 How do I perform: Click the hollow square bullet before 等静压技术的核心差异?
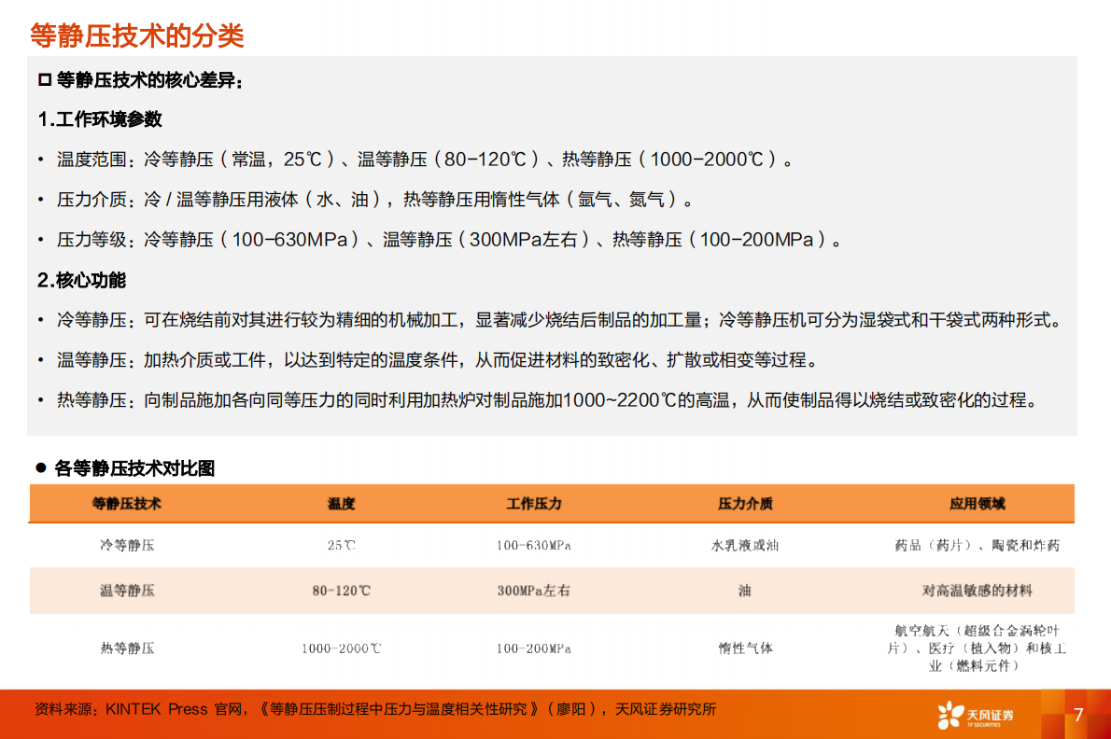point(43,80)
